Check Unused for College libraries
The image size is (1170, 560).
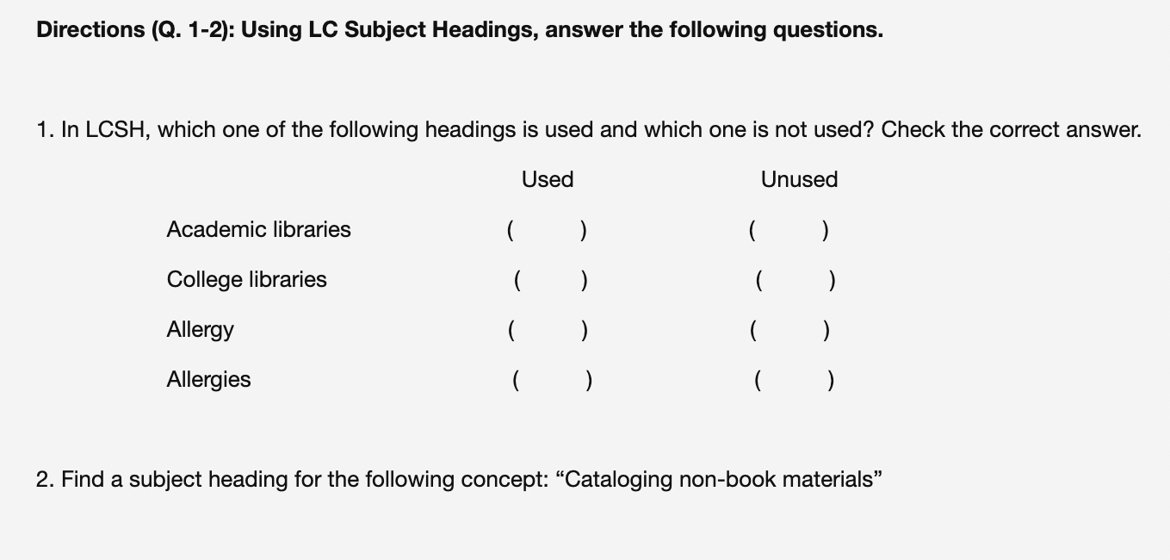[x=795, y=280]
